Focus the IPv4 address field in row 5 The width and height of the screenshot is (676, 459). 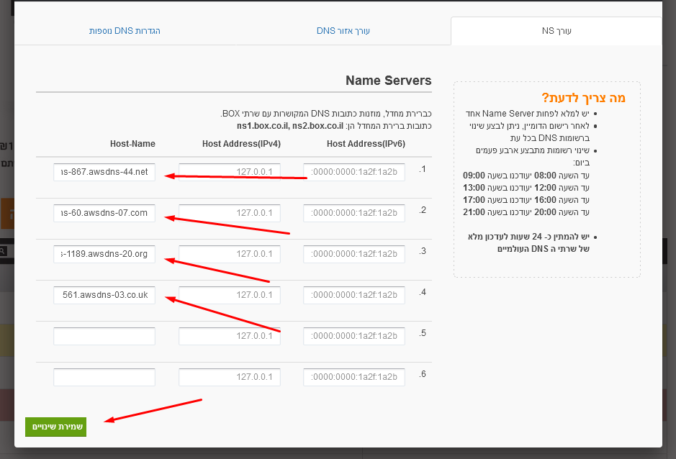point(230,336)
